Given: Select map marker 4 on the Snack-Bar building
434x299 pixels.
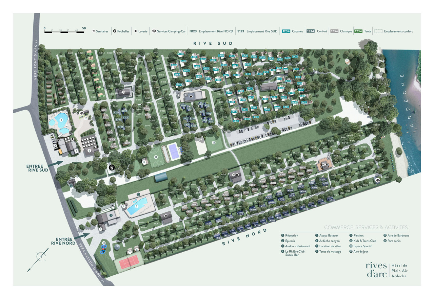Looking at the screenshot, I should pos(89,151).
